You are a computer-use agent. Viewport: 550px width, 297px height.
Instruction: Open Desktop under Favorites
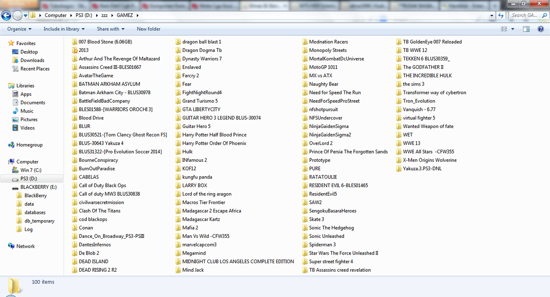(29, 52)
